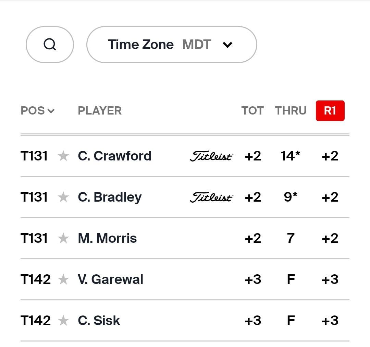Screen dimensions: 370x347
Task: Open C. Bradley's player name
Action: pos(110,197)
